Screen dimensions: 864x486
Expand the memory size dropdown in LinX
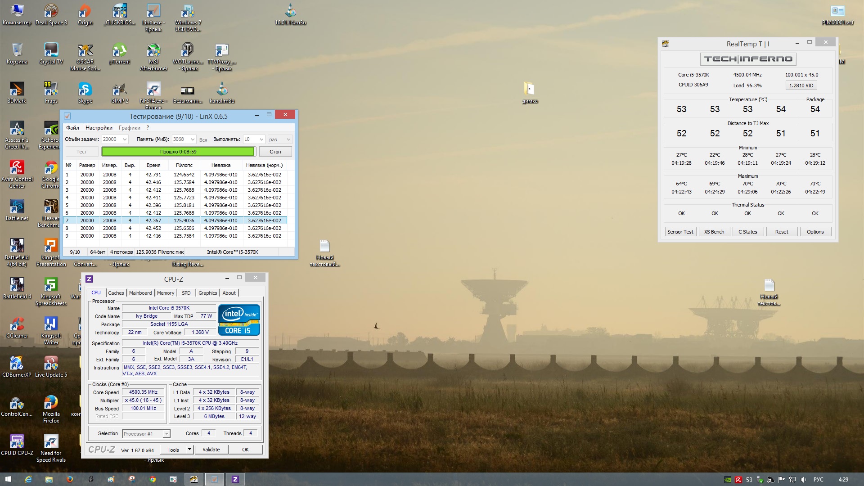193,139
